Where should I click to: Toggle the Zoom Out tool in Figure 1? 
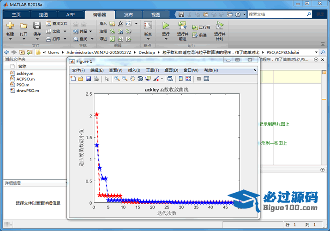pyautogui.click(x=125, y=79)
